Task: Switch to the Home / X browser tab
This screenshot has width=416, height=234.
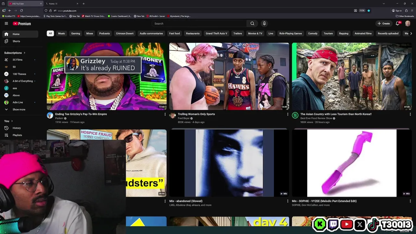Action: coord(62,4)
